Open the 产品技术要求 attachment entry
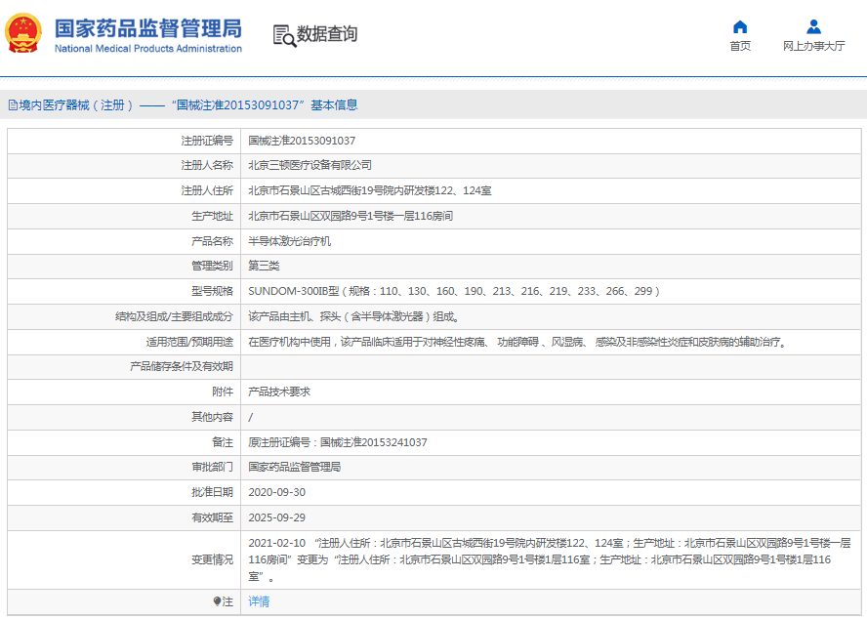Image resolution: width=867 pixels, height=620 pixels. click(x=278, y=392)
